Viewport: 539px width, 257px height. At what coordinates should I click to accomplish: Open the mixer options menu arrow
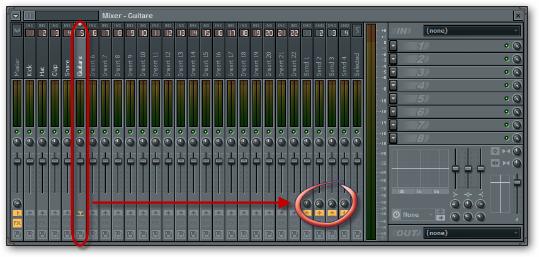[x=16, y=15]
